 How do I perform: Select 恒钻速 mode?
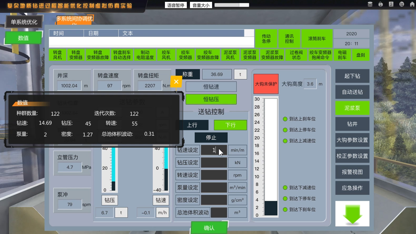[x=211, y=87]
